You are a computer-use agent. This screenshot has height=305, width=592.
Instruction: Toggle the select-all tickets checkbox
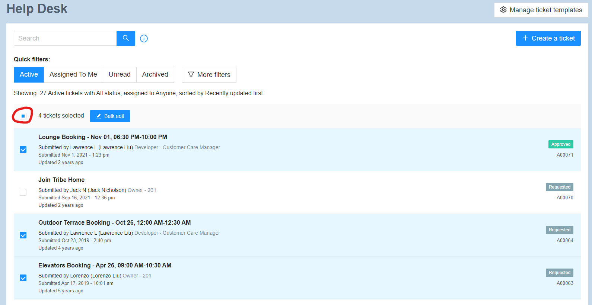click(x=23, y=116)
